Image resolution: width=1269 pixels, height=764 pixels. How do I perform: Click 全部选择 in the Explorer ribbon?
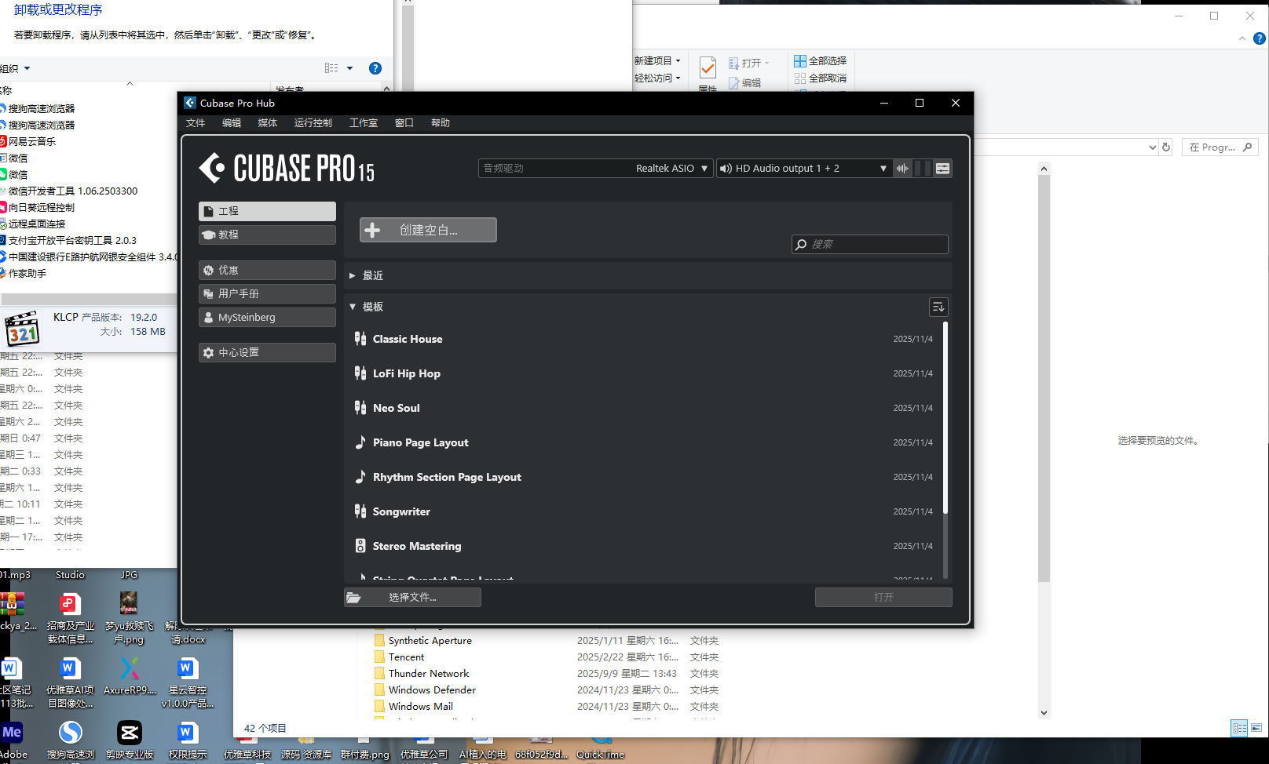point(821,60)
